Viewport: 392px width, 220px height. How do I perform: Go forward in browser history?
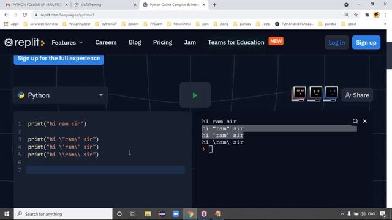click(x=15, y=15)
